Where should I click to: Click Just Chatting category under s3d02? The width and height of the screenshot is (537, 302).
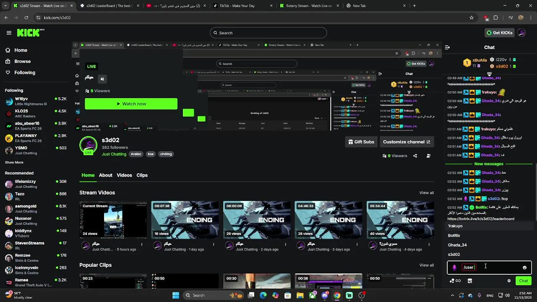click(114, 154)
